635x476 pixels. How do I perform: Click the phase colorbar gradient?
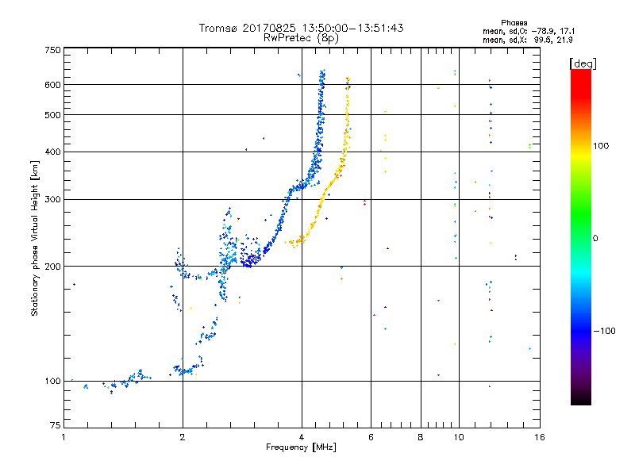(581, 237)
